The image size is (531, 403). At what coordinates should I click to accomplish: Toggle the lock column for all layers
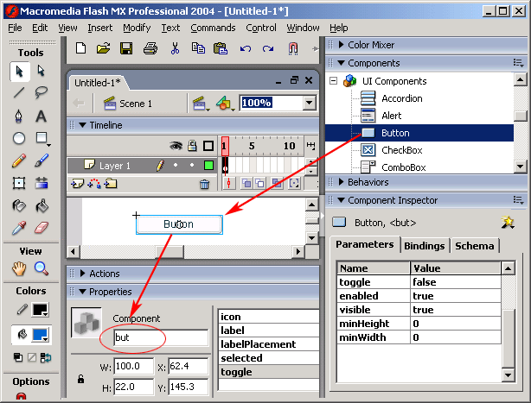(x=192, y=146)
